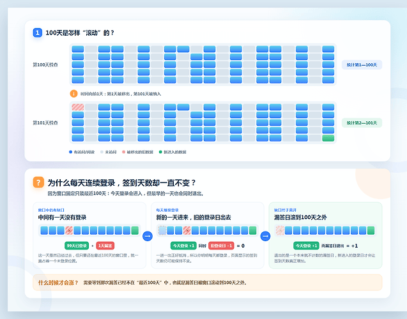The width and height of the screenshot is (407, 319).
Task: Click the blue number 1 badge icon
Action: pyautogui.click(x=38, y=33)
